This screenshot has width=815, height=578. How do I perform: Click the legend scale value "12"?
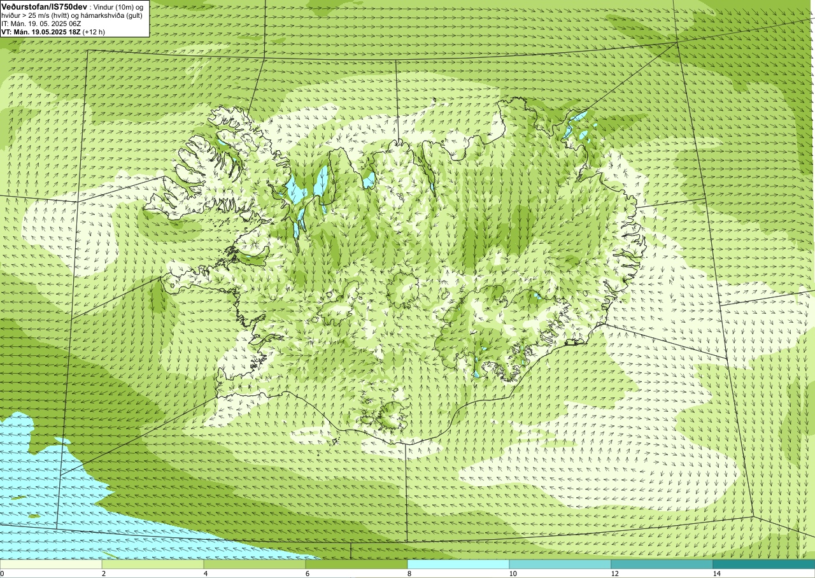point(614,574)
